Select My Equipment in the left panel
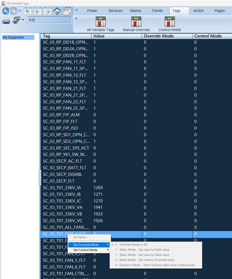The width and height of the screenshot is (232, 279). click(x=13, y=37)
